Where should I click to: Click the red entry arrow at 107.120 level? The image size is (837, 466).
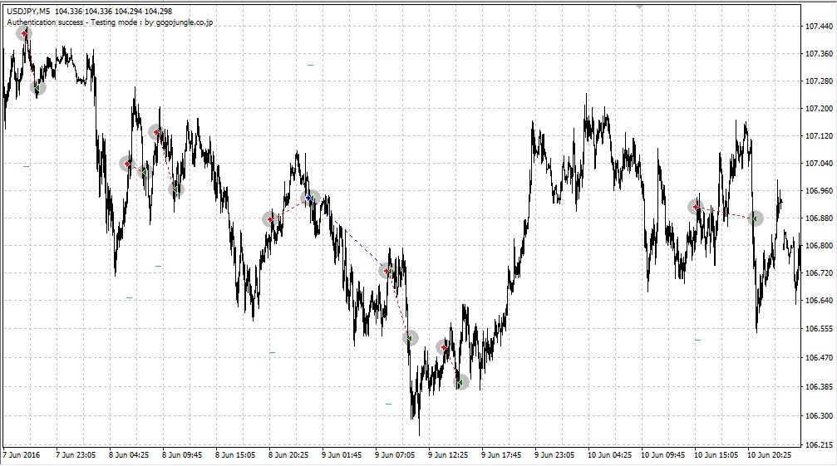(x=156, y=132)
